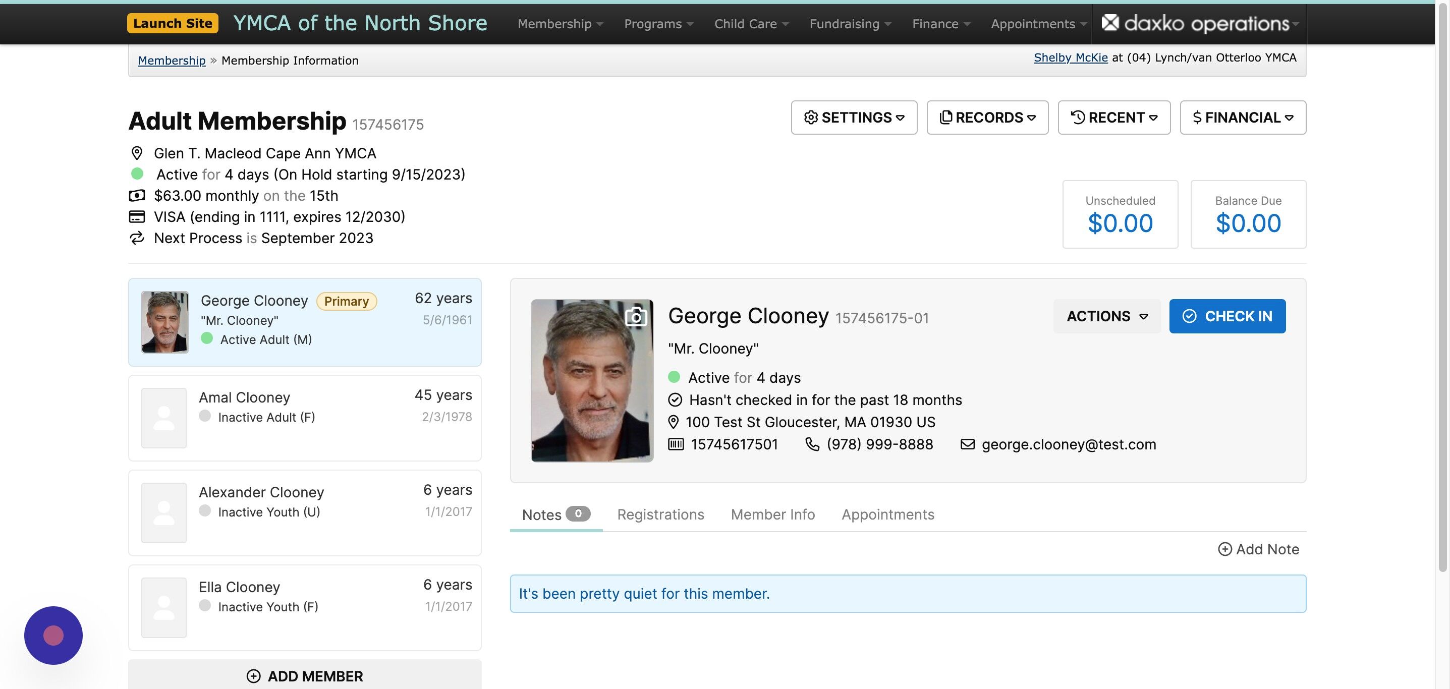Click the YMCA of the North Shore title
Image resolution: width=1450 pixels, height=689 pixels.
coord(360,23)
